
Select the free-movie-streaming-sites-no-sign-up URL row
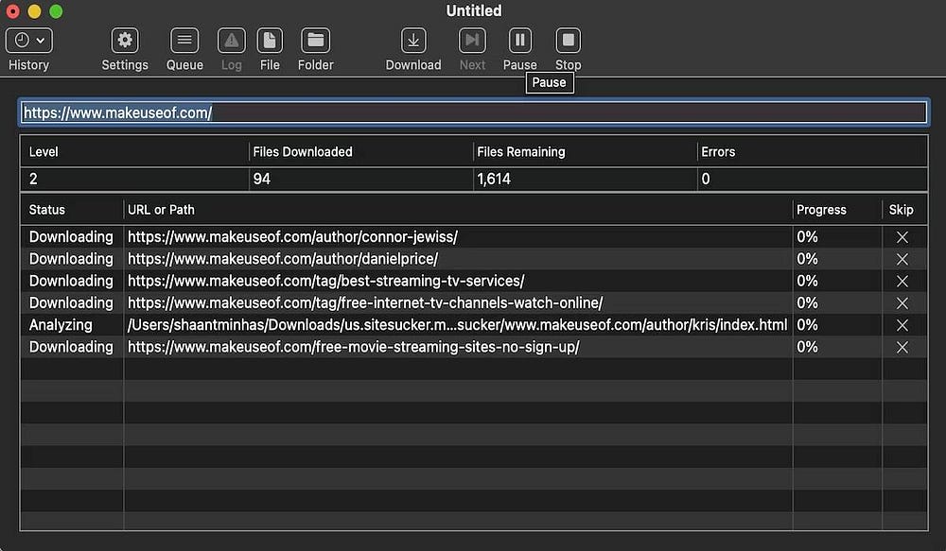point(353,347)
